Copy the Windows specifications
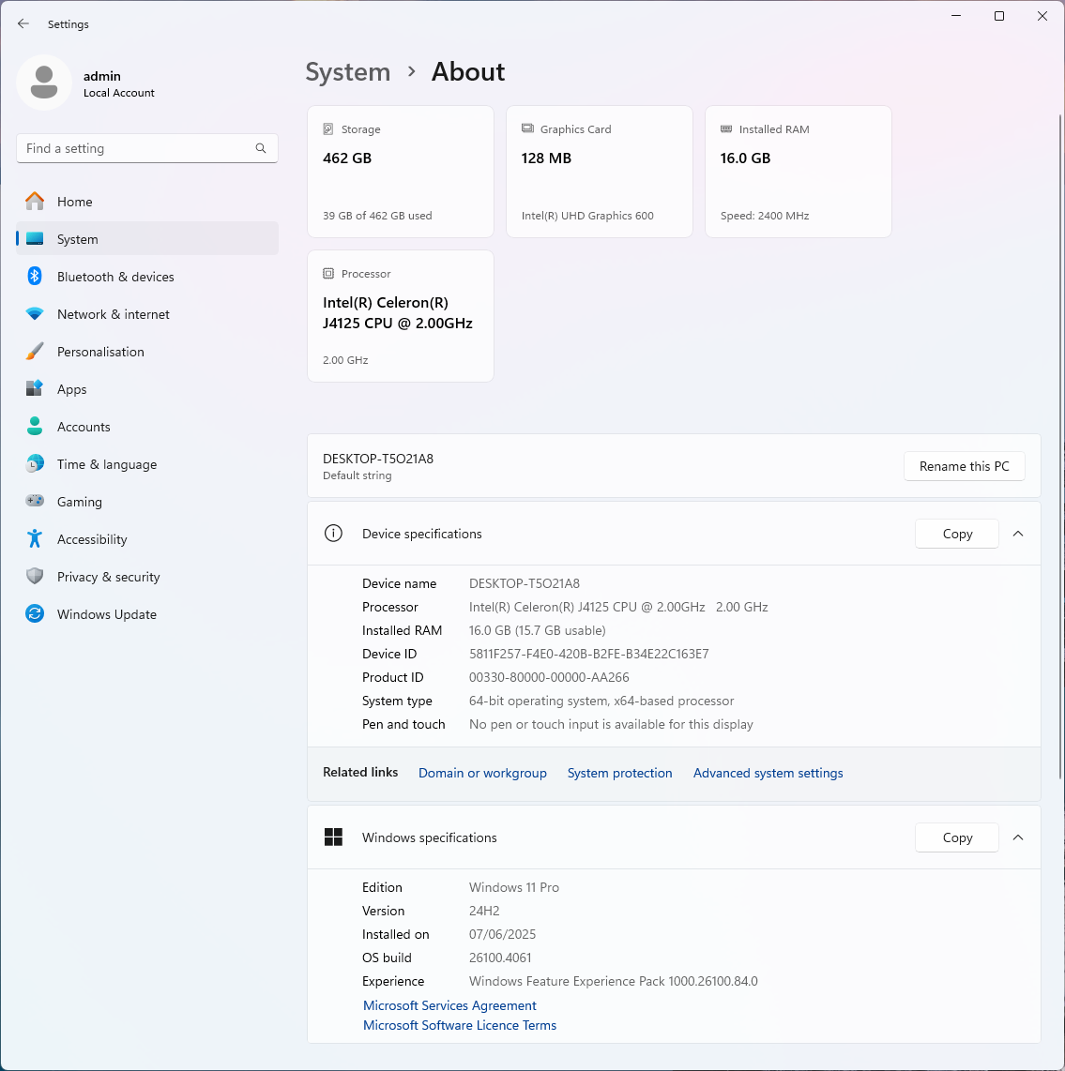This screenshot has height=1071, width=1065. point(956,837)
